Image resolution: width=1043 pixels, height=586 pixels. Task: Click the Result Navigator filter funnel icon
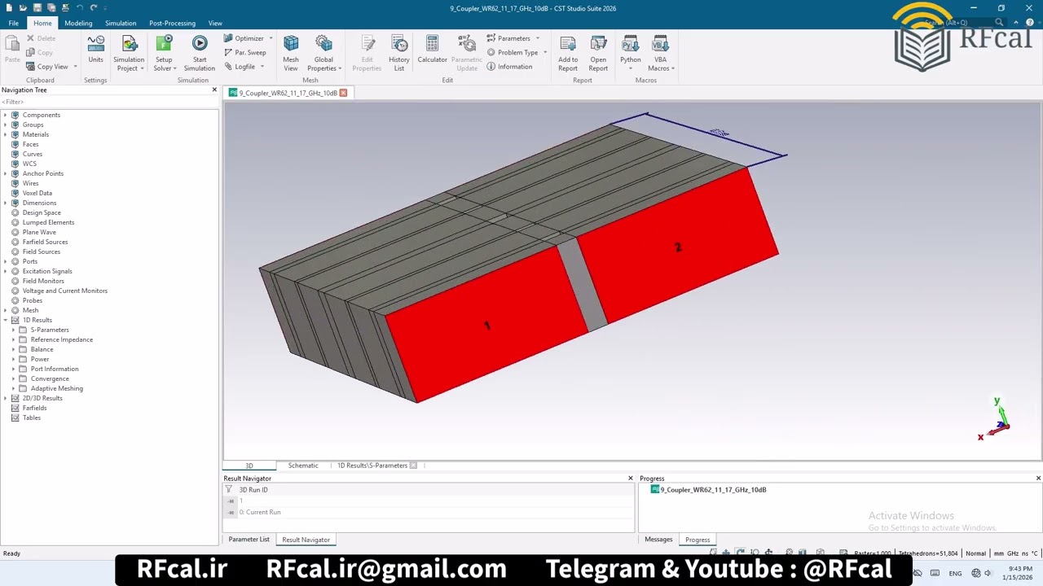pyautogui.click(x=229, y=490)
